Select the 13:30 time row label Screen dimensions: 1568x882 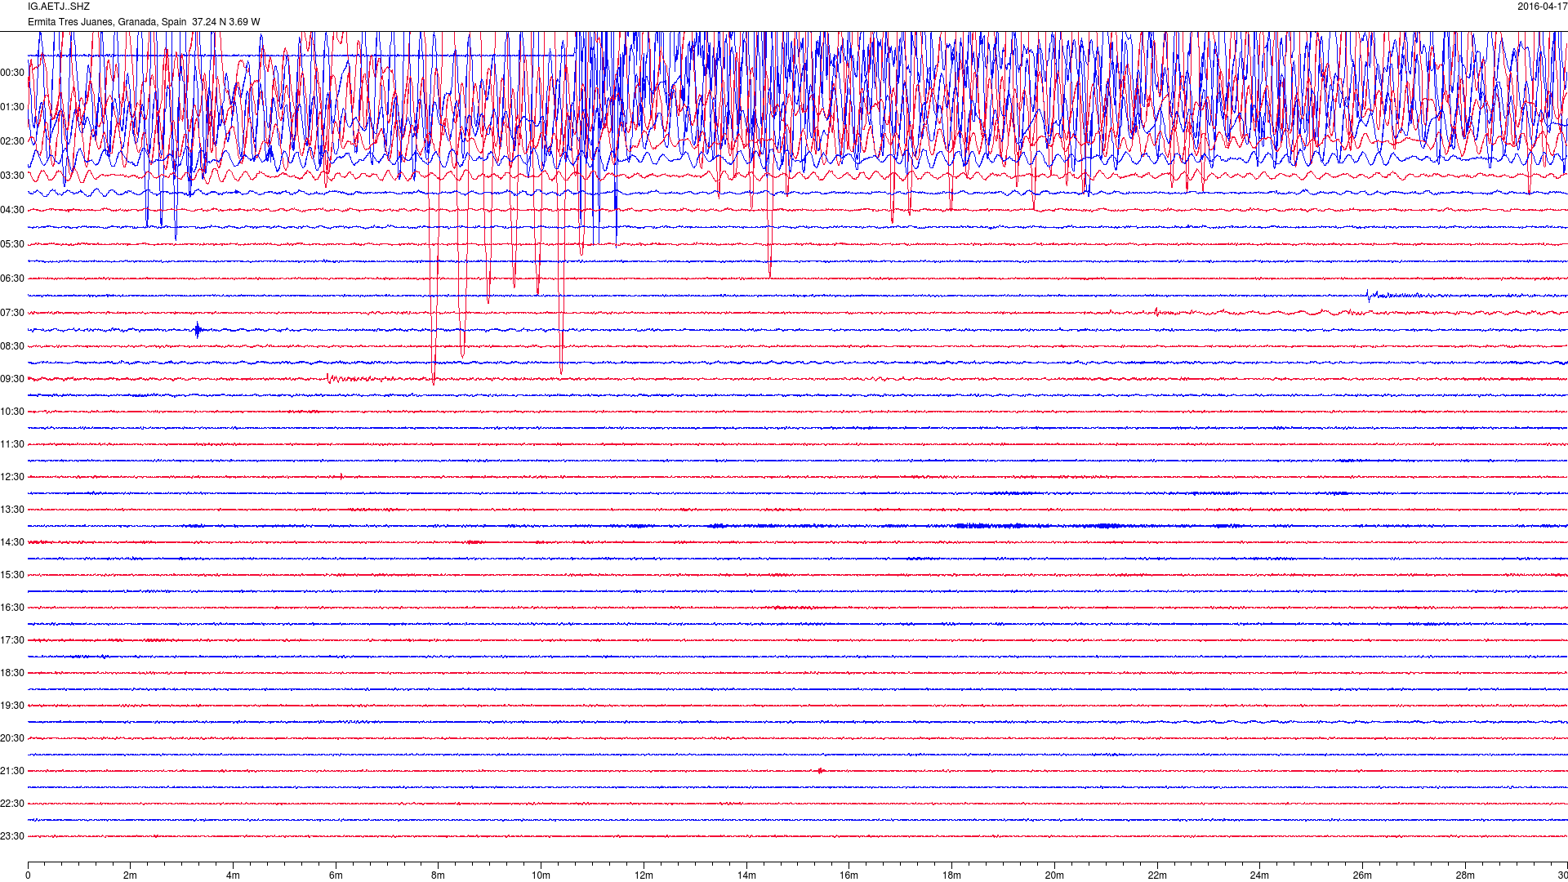point(12,510)
